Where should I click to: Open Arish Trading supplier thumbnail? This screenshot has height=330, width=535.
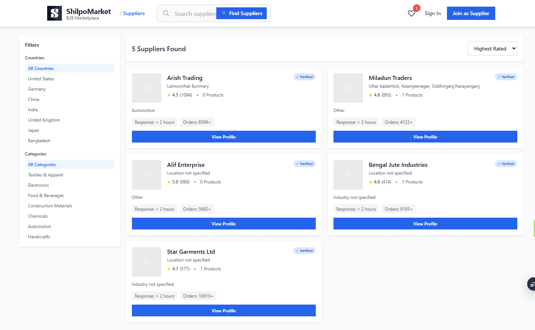point(147,88)
